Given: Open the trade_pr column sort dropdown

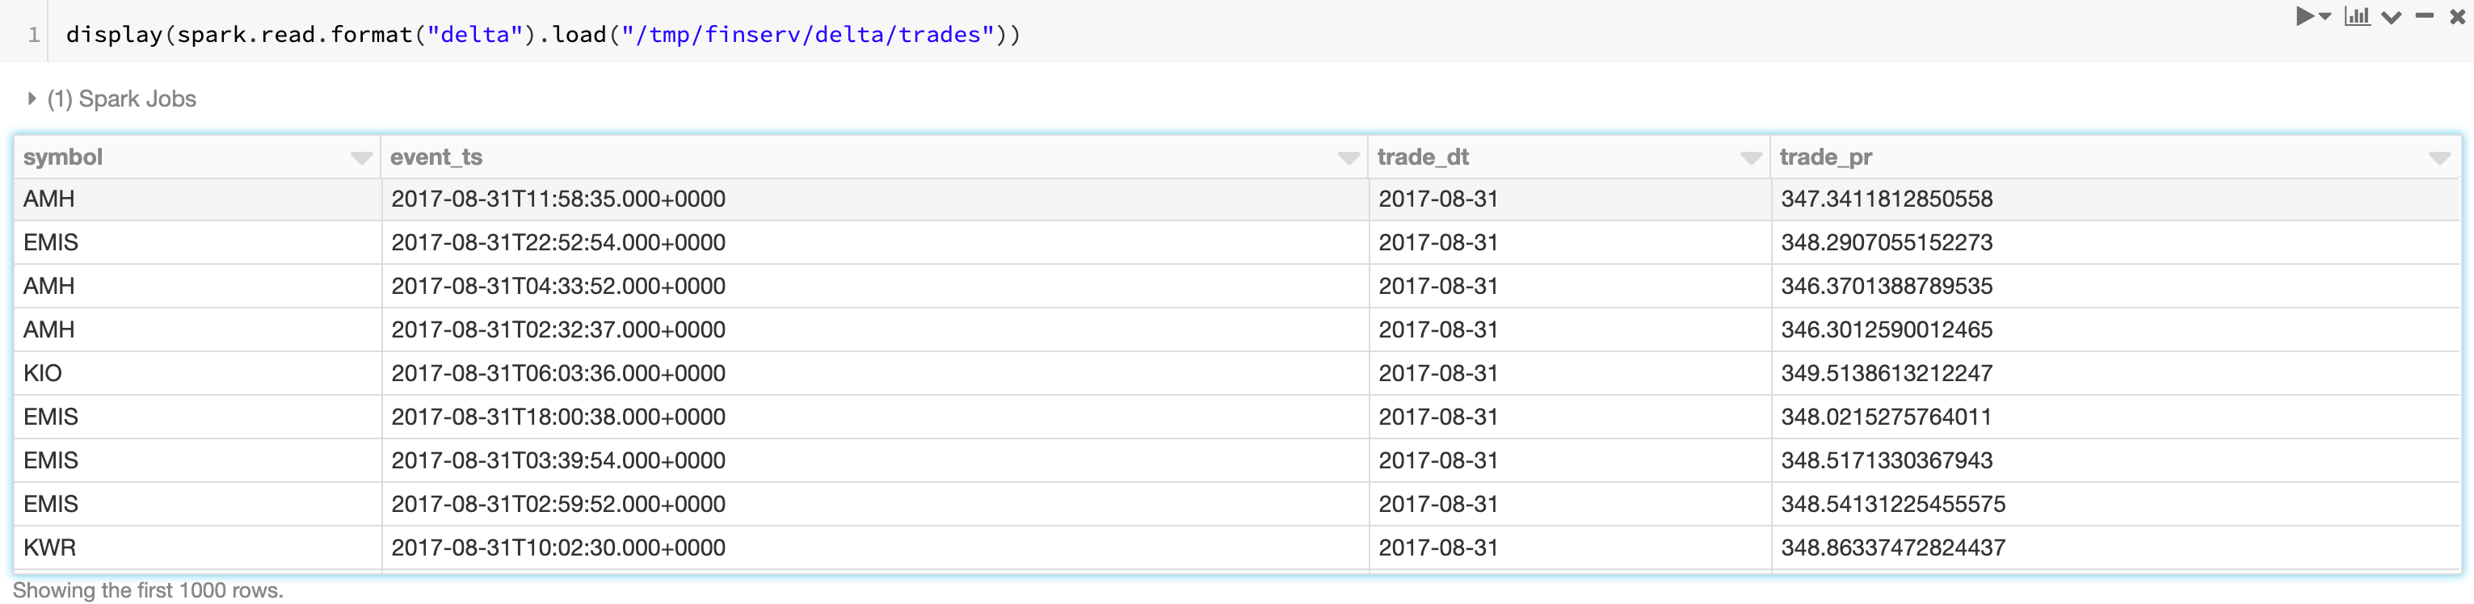Looking at the screenshot, I should tap(2439, 158).
